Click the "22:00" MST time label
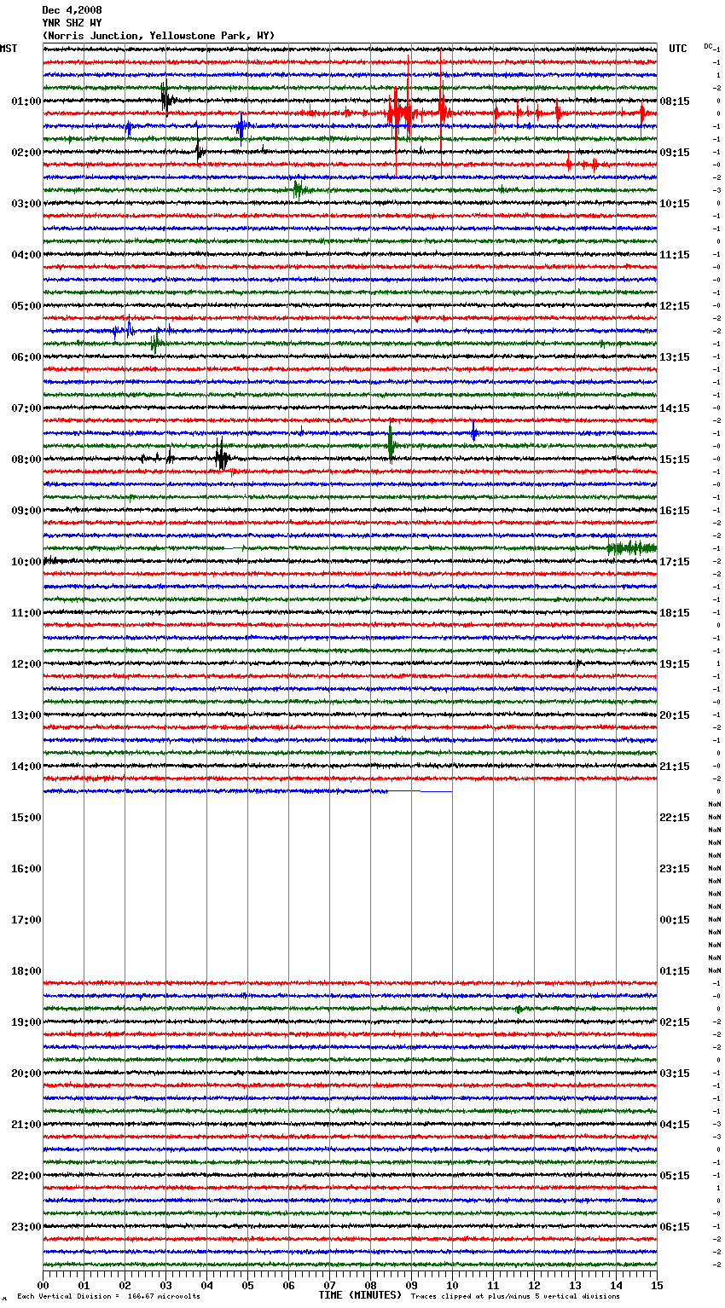The width and height of the screenshot is (725, 1308). 26,1176
